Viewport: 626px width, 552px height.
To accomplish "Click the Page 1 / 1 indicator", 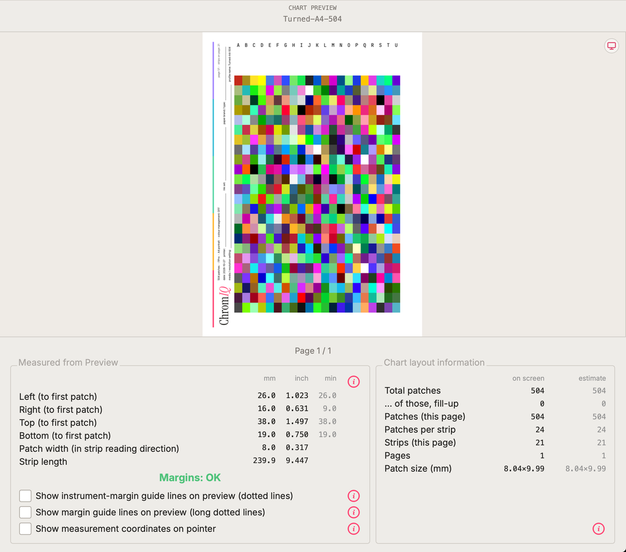I will [x=313, y=351].
